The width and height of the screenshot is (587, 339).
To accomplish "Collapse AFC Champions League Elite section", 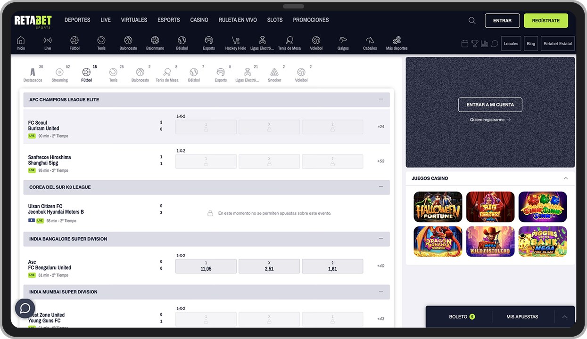I will click(x=381, y=99).
